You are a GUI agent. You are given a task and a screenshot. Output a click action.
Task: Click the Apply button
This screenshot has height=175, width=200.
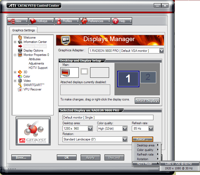pos(90,157)
